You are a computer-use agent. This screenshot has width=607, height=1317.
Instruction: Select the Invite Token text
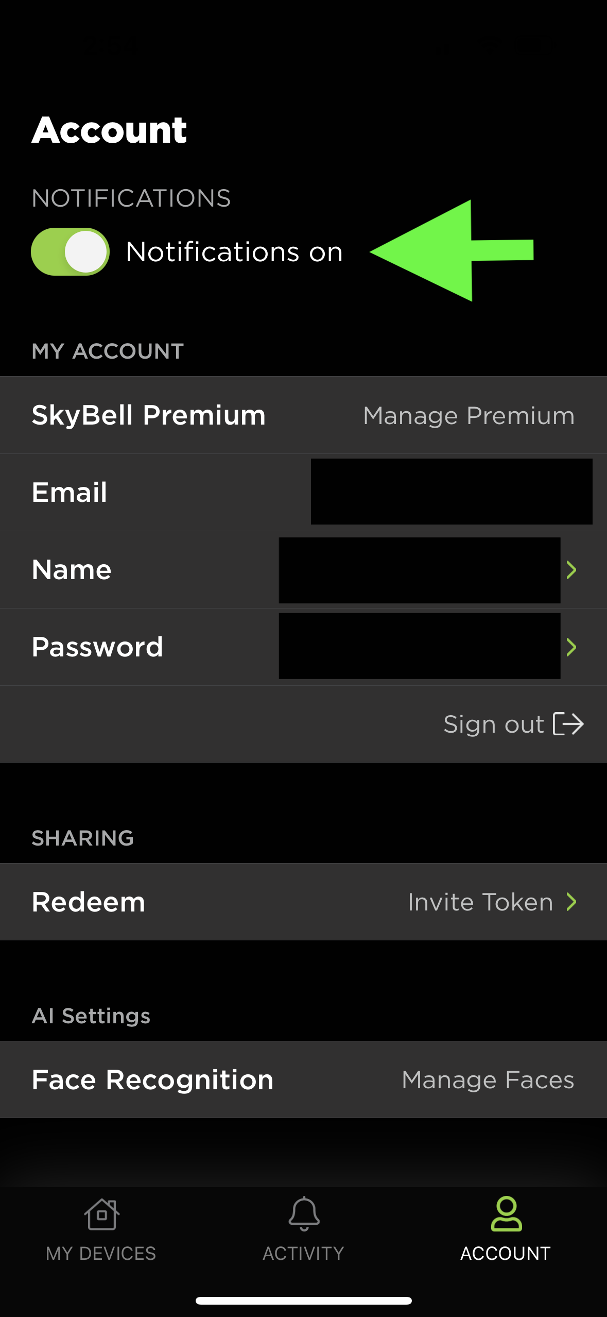click(x=480, y=902)
